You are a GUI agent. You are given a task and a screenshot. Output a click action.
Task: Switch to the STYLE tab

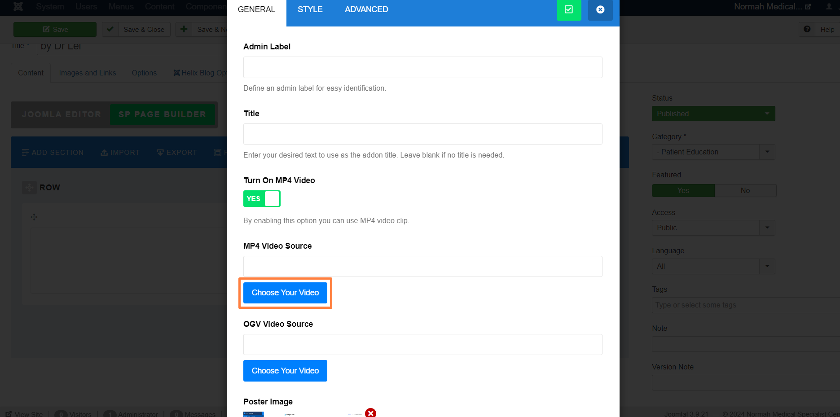[x=310, y=9]
